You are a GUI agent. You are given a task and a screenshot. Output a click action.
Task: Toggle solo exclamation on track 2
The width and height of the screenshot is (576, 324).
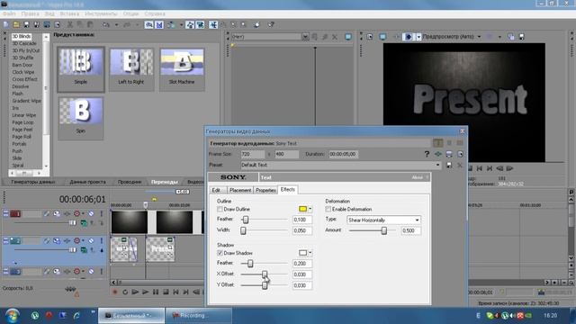tap(102, 240)
